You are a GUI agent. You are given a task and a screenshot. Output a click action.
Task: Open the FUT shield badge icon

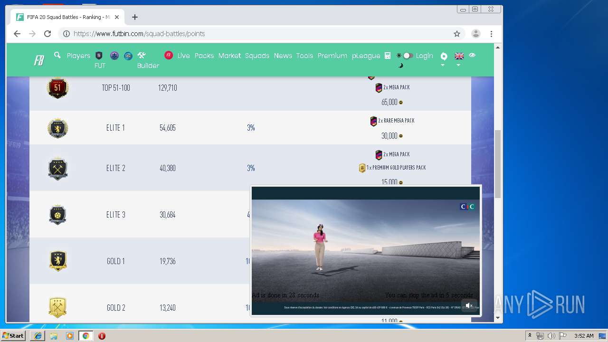pyautogui.click(x=99, y=56)
